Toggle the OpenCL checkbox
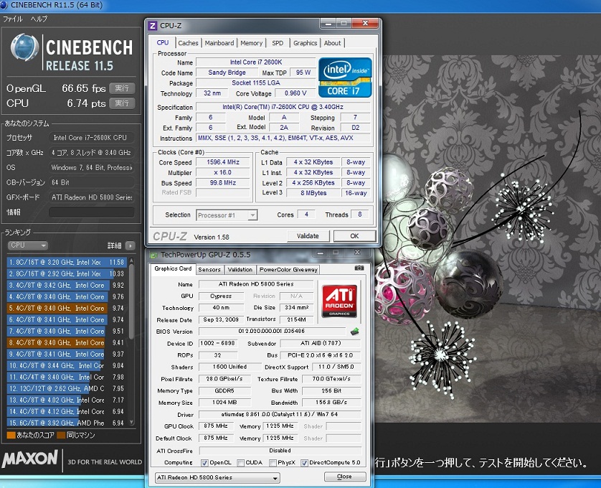The height and width of the screenshot is (488, 601). point(206,462)
